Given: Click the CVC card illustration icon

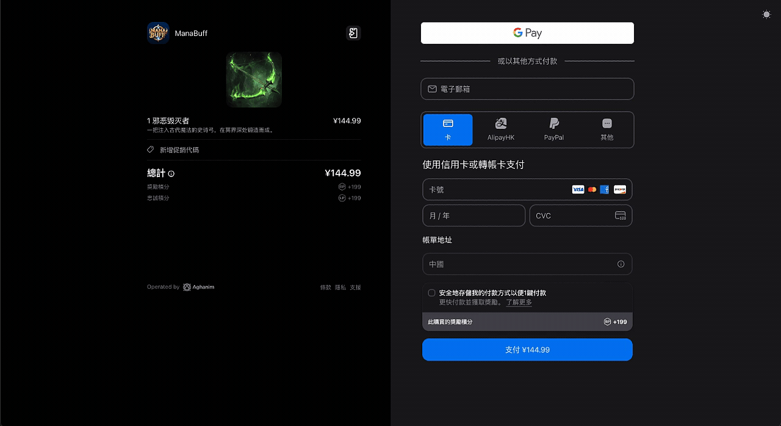Looking at the screenshot, I should (621, 215).
